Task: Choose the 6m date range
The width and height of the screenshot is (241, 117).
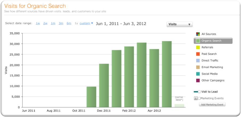Action: pos(69,23)
